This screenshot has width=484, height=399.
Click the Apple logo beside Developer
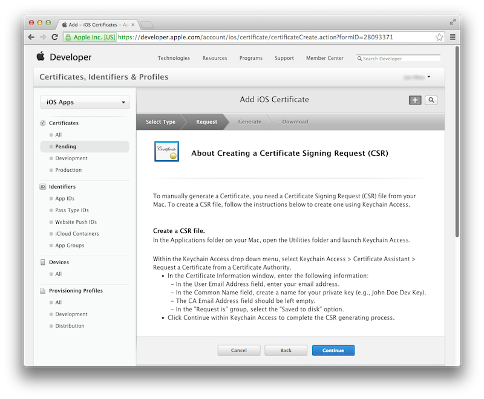41,56
